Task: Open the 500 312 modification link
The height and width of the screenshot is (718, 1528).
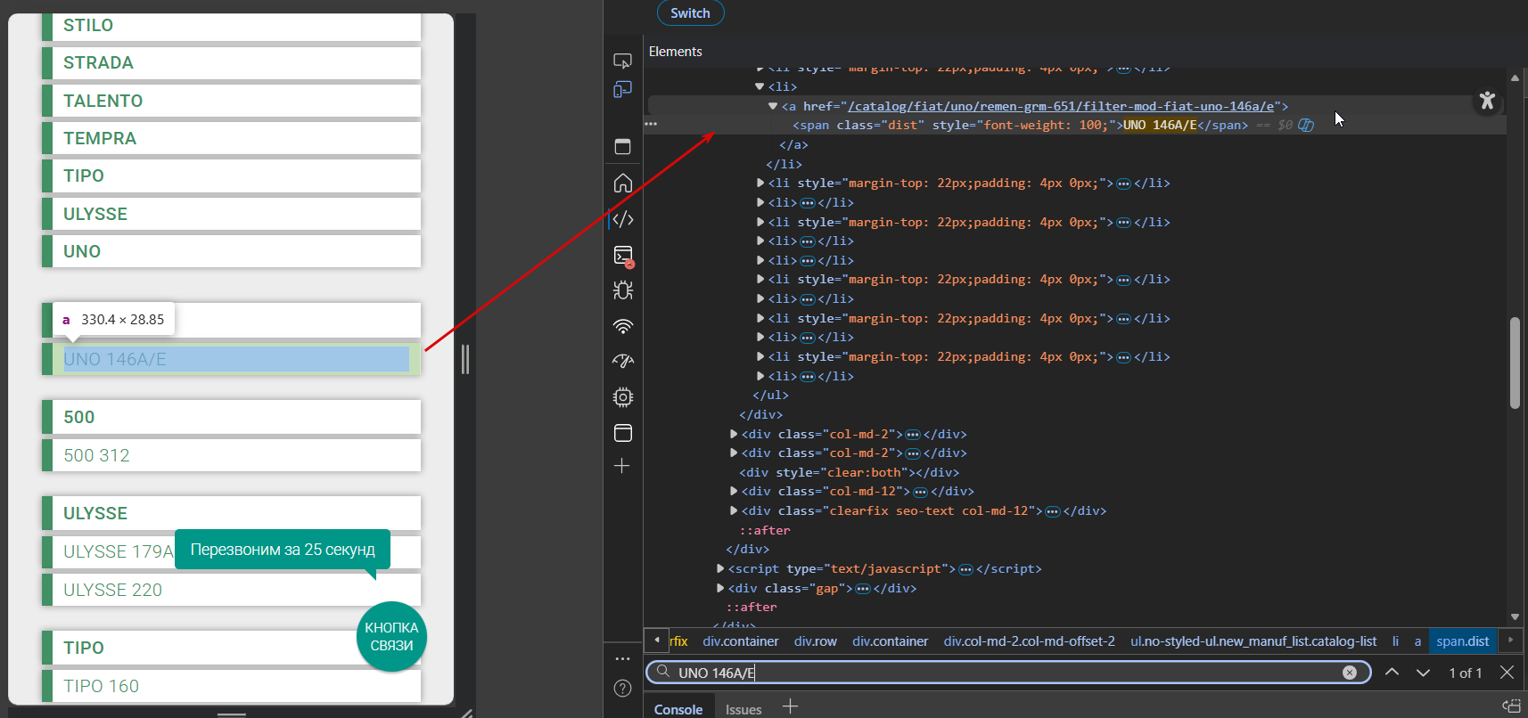Action: pyautogui.click(x=231, y=455)
